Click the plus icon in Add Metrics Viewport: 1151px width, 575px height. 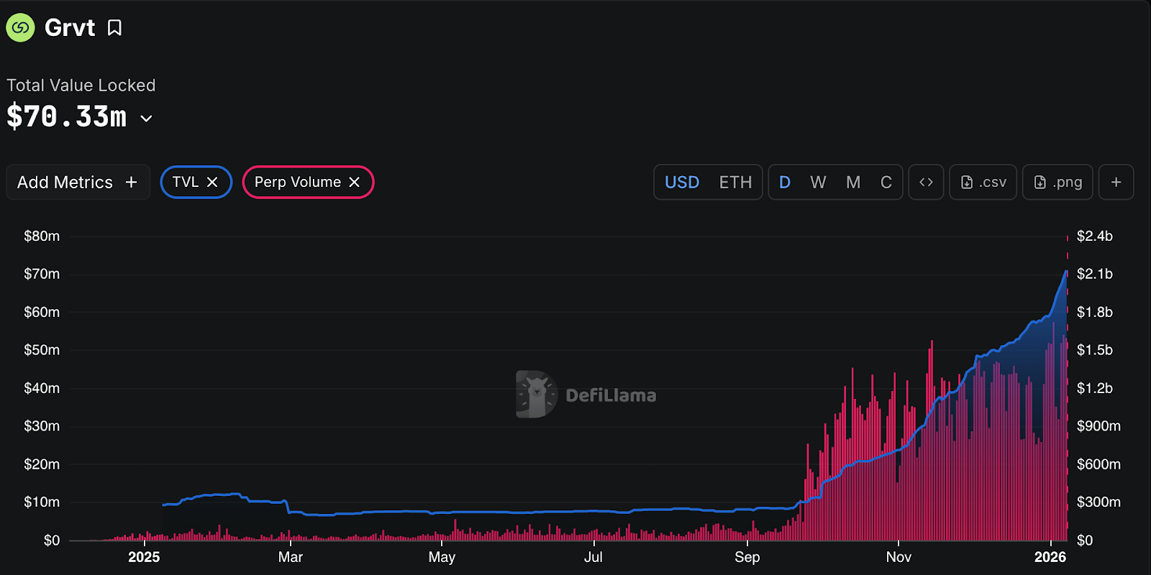131,183
